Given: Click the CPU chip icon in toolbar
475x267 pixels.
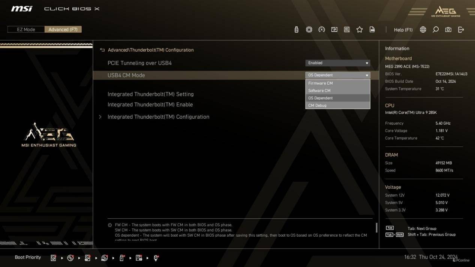Looking at the screenshot, I should coord(309,30).
